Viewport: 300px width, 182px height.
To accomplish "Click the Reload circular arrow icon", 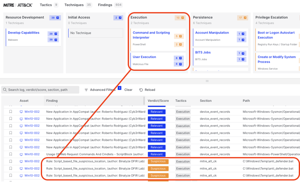I will (141, 90).
